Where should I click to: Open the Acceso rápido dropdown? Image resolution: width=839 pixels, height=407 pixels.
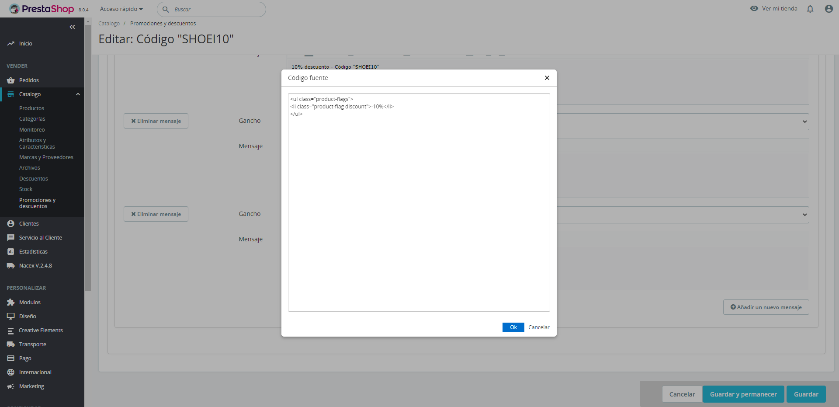pos(121,9)
